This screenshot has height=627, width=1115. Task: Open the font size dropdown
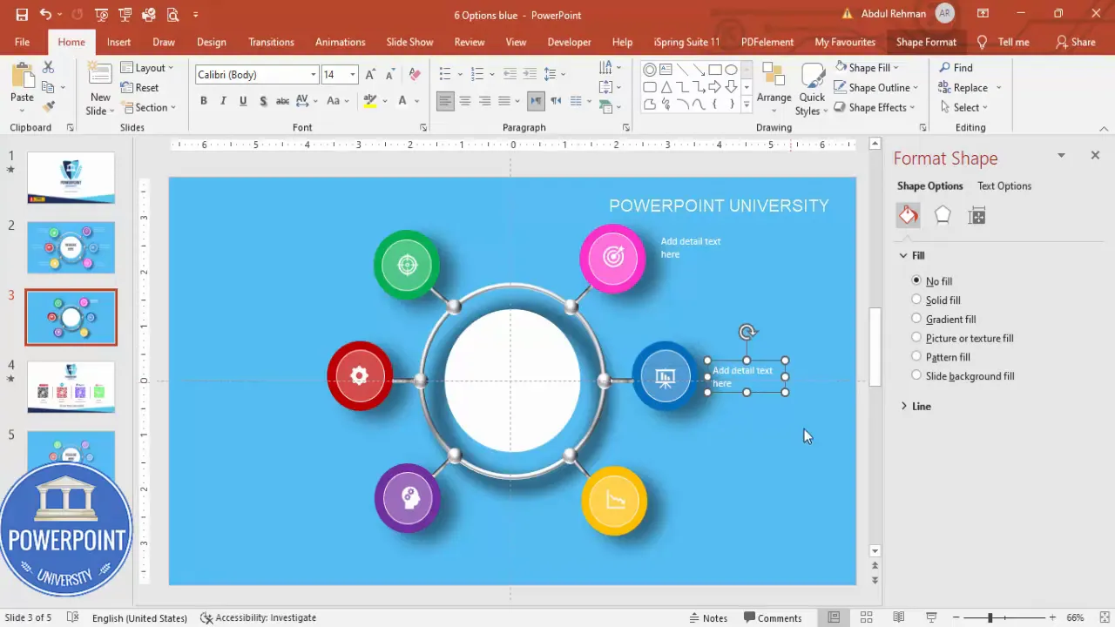coord(353,75)
